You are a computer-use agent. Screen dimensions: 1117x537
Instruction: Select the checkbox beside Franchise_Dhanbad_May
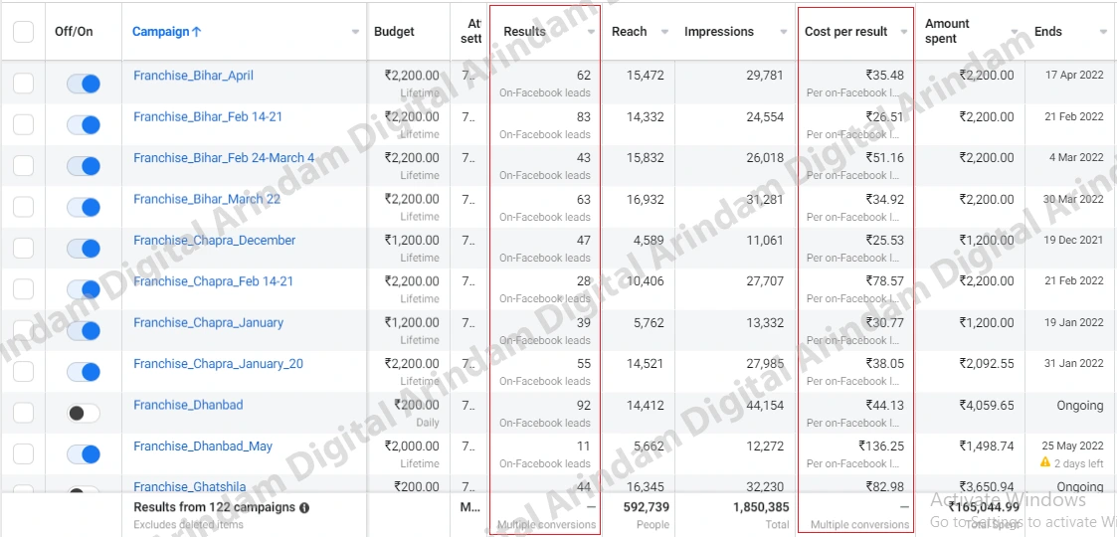tap(24, 454)
